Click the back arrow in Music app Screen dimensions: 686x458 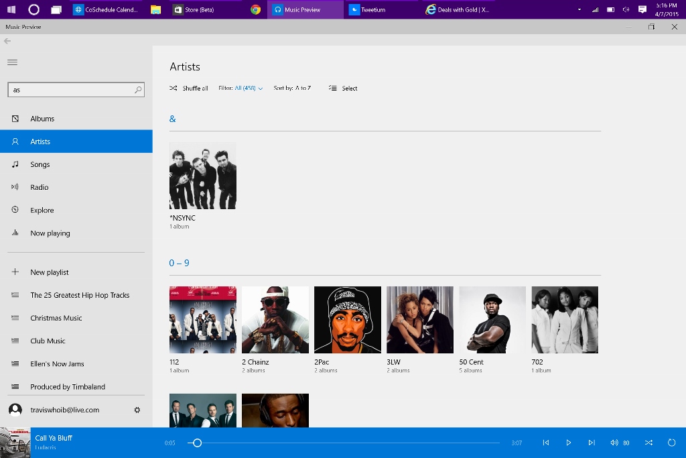point(7,41)
